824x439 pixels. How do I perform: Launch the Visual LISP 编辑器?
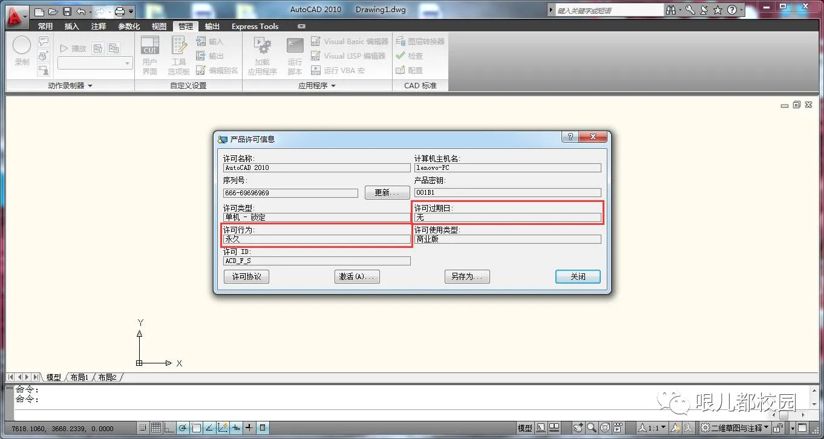[x=348, y=56]
